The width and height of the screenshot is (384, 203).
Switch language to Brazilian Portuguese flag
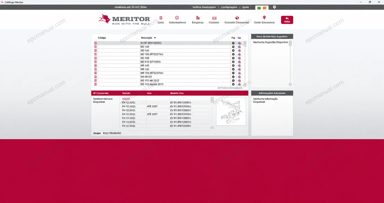[x=259, y=8]
